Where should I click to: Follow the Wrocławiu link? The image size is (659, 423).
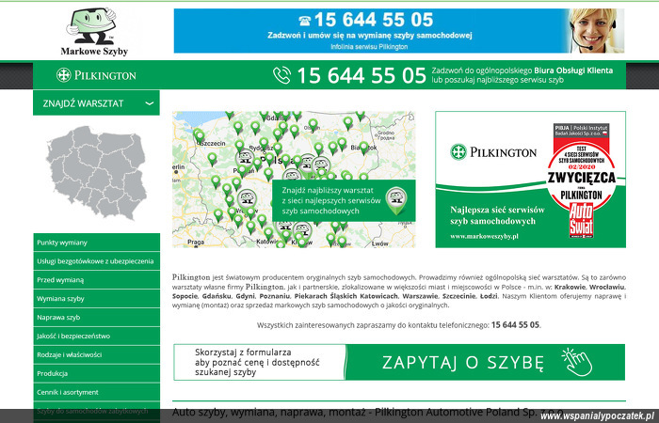[606, 287]
